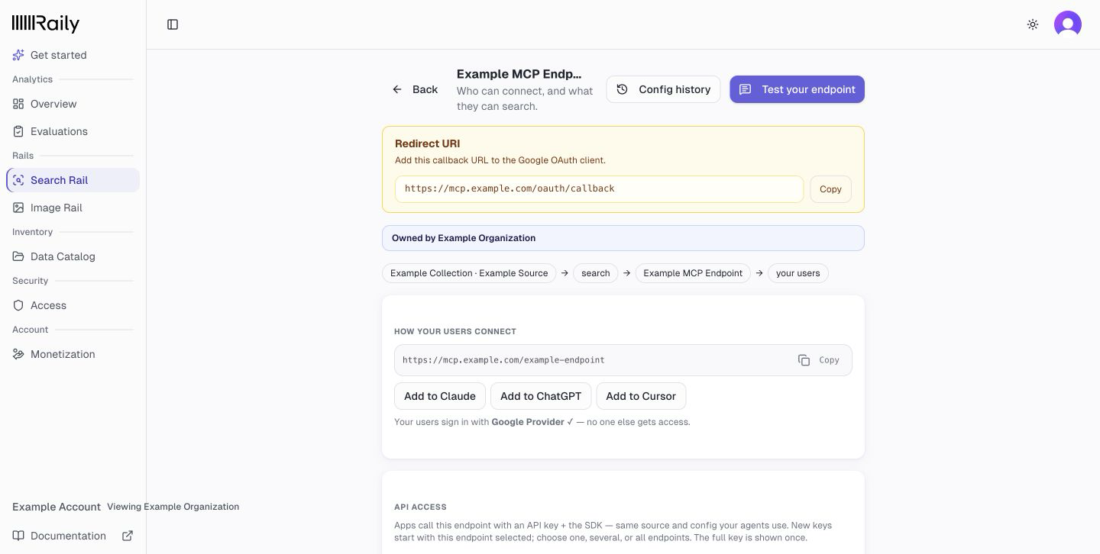Click the Data Catalog folder icon
Image resolution: width=1100 pixels, height=554 pixels.
[18, 256]
